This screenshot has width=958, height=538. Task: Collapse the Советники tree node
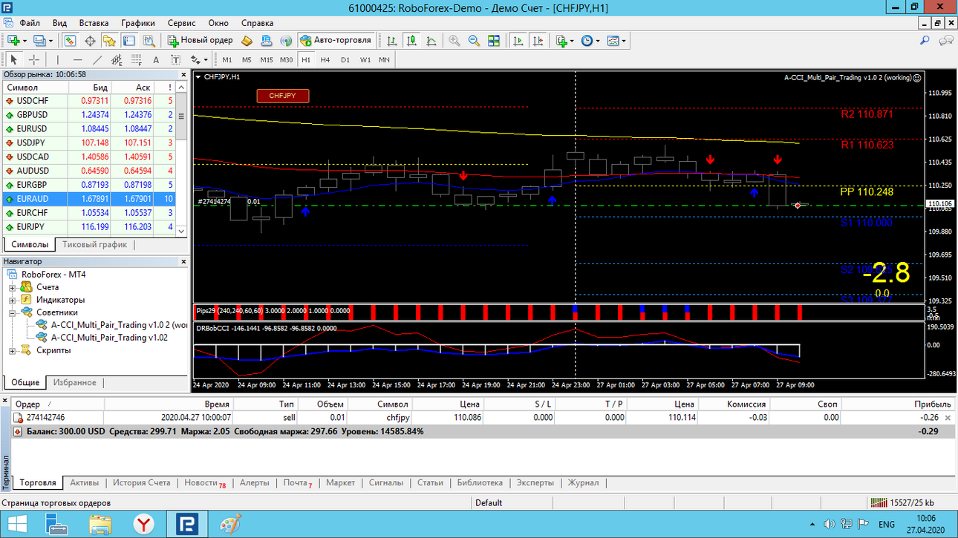(x=13, y=312)
